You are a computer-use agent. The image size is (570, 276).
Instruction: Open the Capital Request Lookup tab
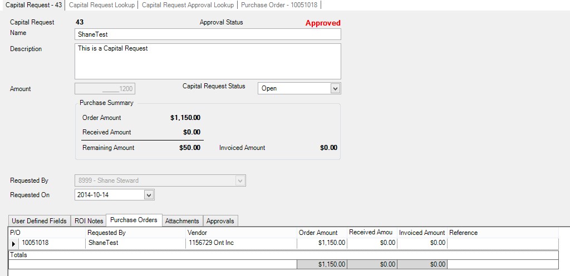[102, 4]
